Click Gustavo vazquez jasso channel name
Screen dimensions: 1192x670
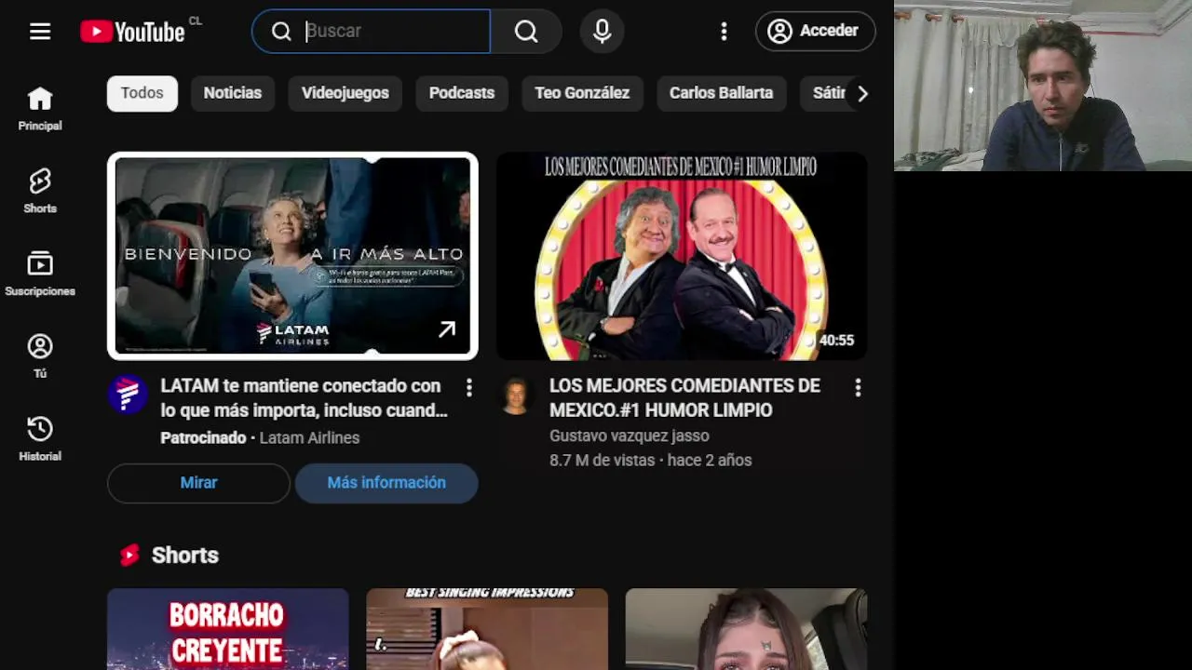tap(630, 435)
